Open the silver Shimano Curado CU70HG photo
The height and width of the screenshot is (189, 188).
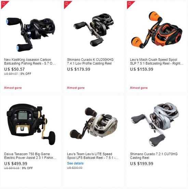tap(155, 124)
